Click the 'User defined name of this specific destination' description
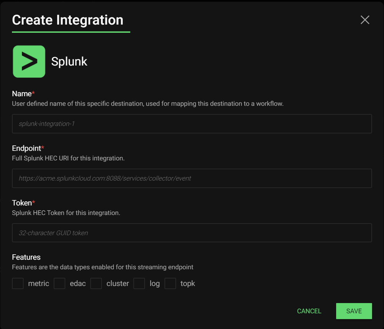 [148, 104]
